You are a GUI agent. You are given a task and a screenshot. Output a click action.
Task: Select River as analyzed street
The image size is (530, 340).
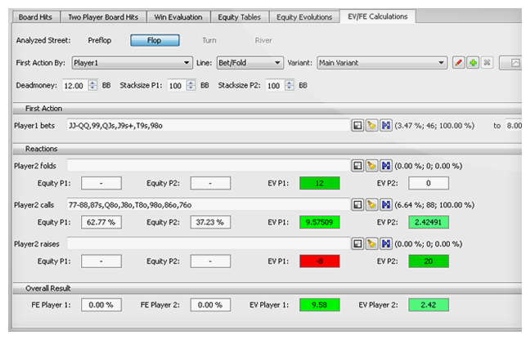(263, 41)
